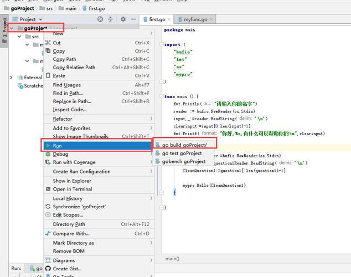Open the Diagrams submenu
This screenshot has width=351, height=277.
[x=99, y=260]
